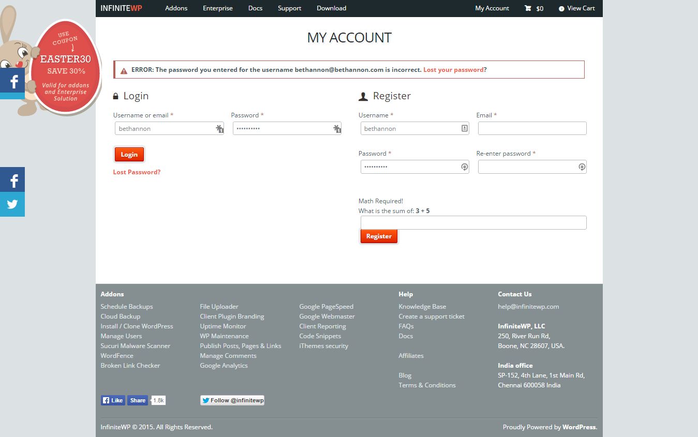
Task: Focus the math sum answer field
Action: tap(473, 222)
